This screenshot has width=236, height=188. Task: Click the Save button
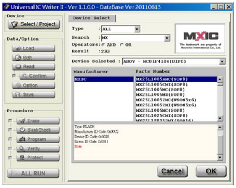tap(33, 95)
